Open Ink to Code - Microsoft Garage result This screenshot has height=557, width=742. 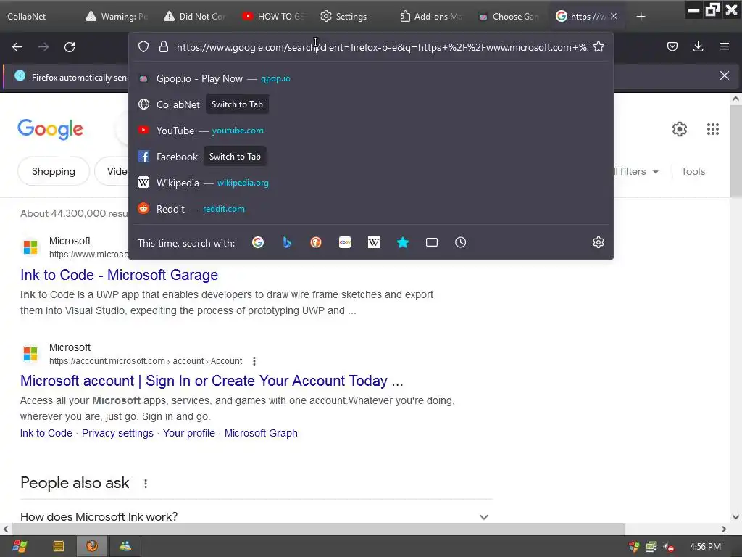tap(120, 275)
